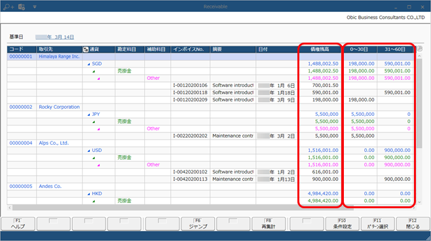Viewport: 431px width, 241px height.
Task: Click the 勘定科目 column header
Action: pyautogui.click(x=130, y=49)
